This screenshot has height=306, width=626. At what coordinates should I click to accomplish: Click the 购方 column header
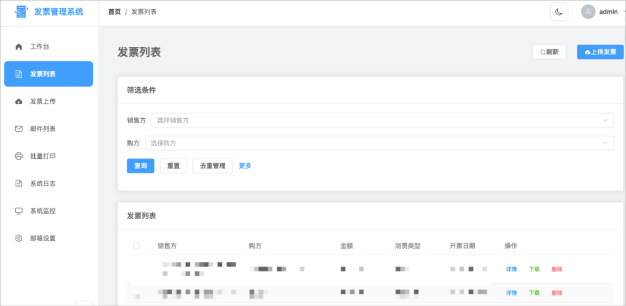[x=255, y=246]
